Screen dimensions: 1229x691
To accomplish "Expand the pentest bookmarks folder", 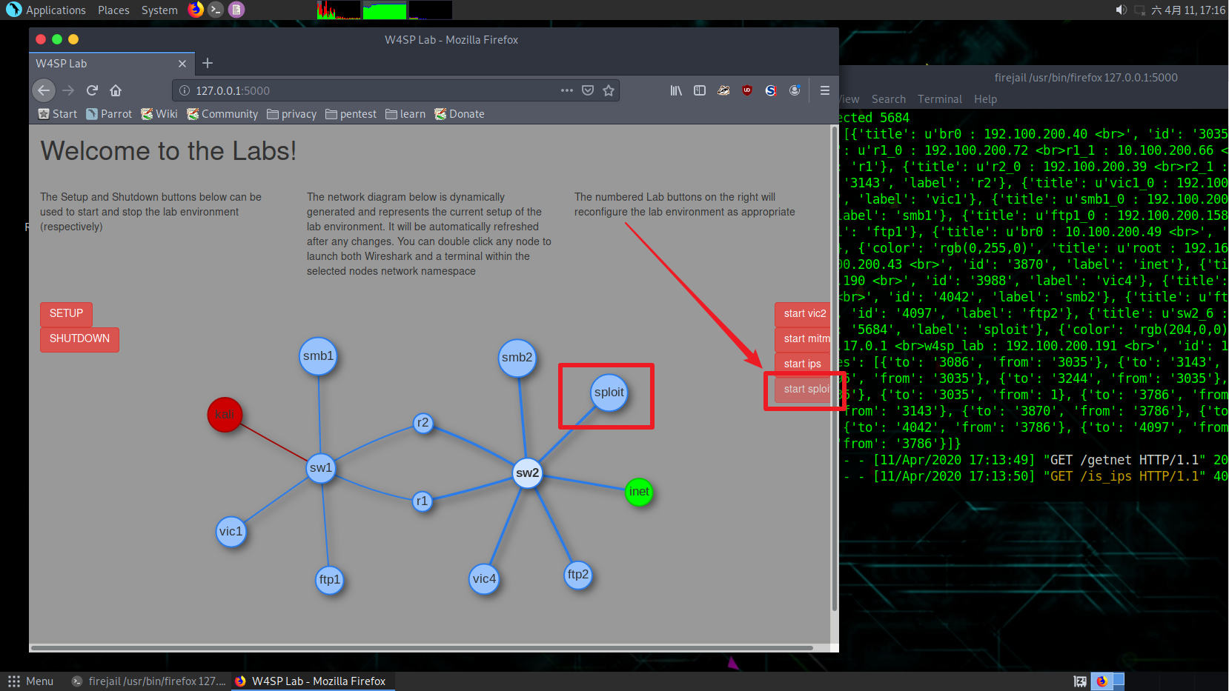I will coord(351,114).
